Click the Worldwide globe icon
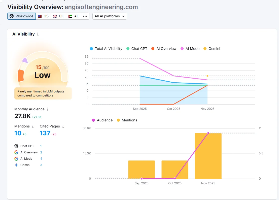Screen dimensions: 279x200 [12, 16]
